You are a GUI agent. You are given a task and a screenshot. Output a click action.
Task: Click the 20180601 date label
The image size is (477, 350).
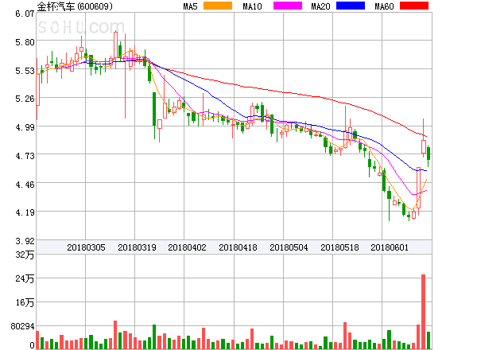click(390, 247)
